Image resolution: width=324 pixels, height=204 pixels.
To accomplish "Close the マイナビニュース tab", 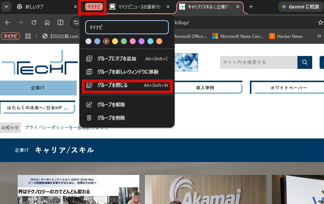I will 168,7.
